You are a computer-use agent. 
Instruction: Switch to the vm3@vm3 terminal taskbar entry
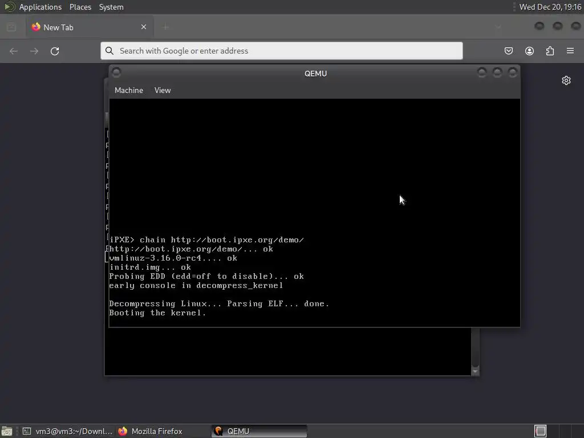point(67,431)
